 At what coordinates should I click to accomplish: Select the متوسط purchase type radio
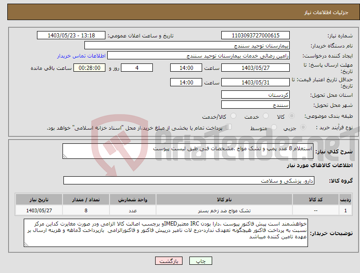[274, 127]
